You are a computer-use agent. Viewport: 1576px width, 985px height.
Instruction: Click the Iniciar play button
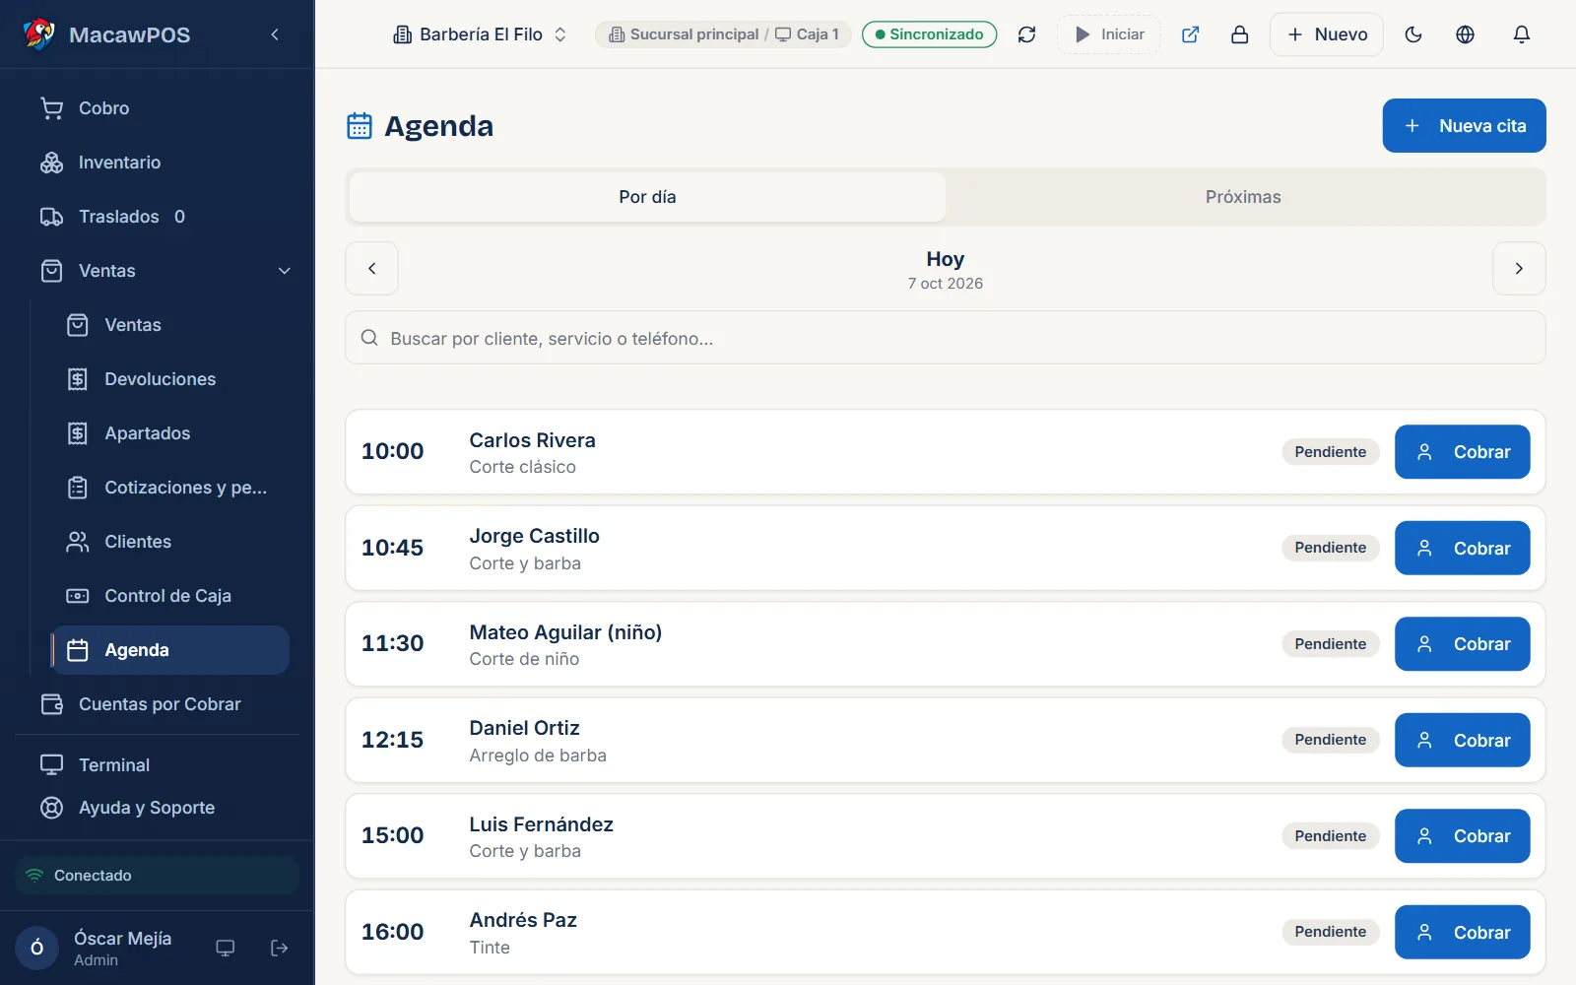pos(1109,34)
